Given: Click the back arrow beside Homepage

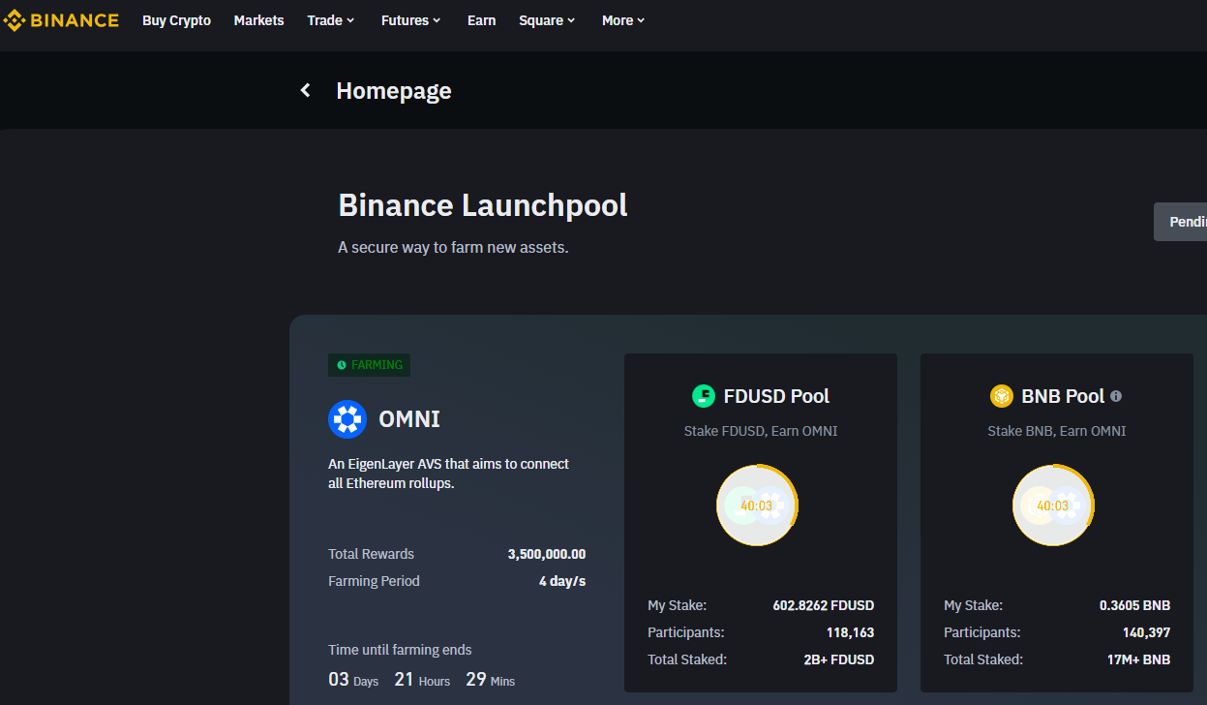Looking at the screenshot, I should (306, 90).
